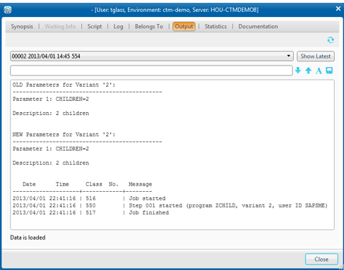344x270 pixels.
Task: Click the 'Data is loaded' status text
Action: tap(28, 238)
